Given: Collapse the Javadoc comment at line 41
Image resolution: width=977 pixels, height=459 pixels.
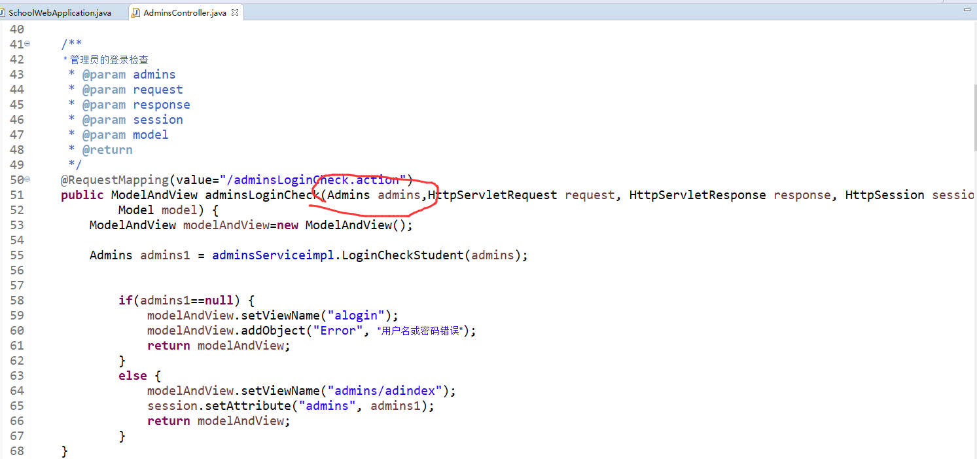Looking at the screenshot, I should pyautogui.click(x=27, y=44).
